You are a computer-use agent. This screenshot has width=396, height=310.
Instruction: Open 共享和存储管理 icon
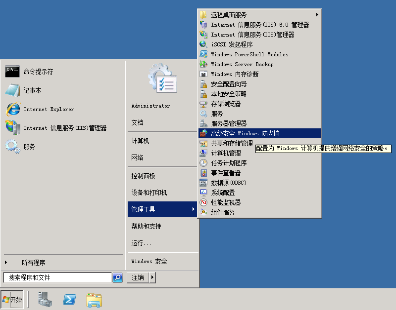coord(203,143)
